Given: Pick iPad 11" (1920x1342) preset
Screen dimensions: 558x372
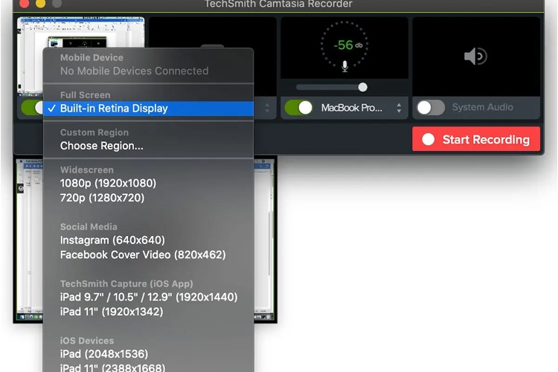Looking at the screenshot, I should coord(148,312).
